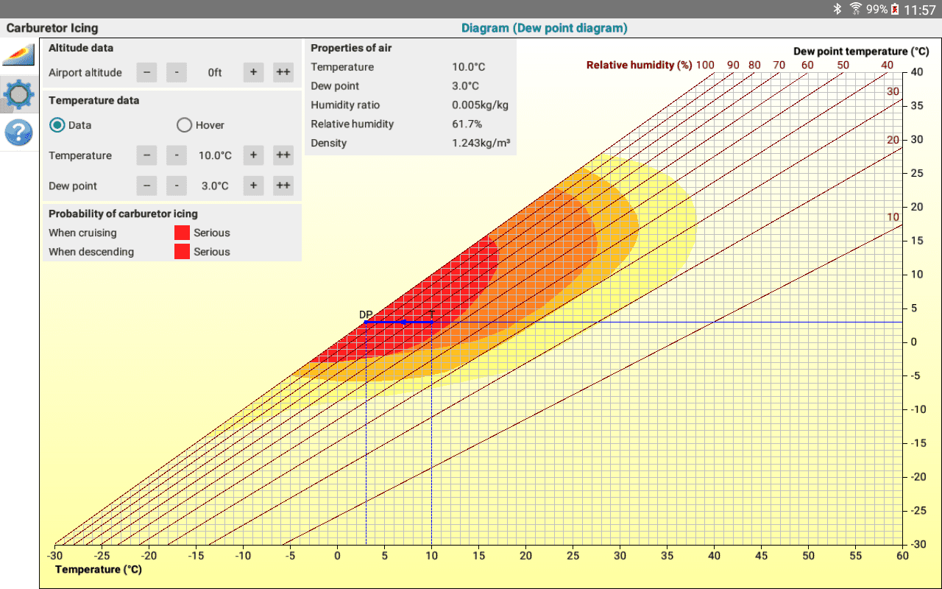Image resolution: width=942 pixels, height=589 pixels.
Task: Increase airport altitude with double plus
Action: (283, 72)
